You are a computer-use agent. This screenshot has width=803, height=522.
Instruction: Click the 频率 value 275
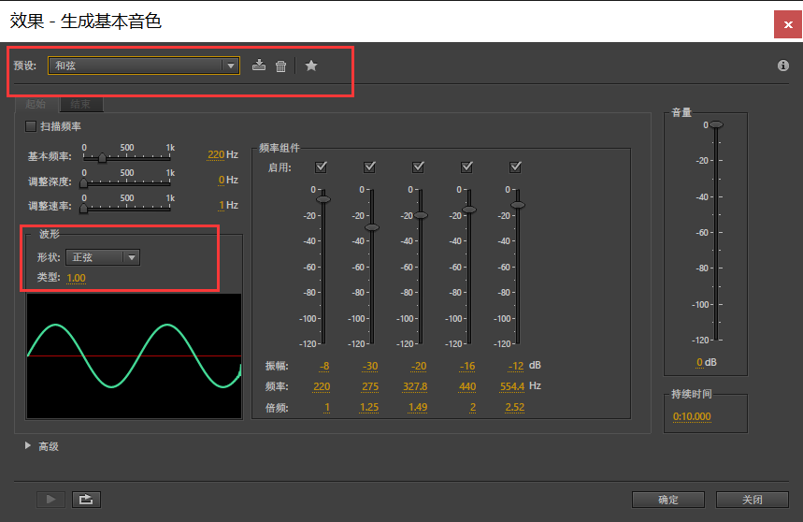(x=370, y=386)
